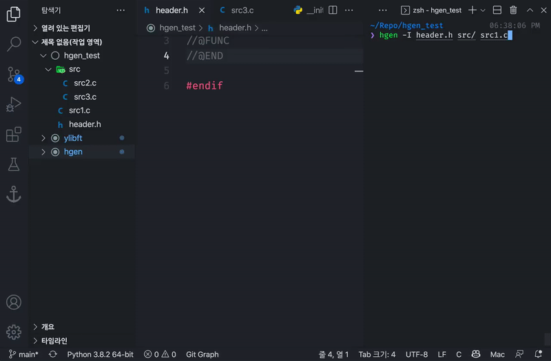Click the //@END comment line
The height and width of the screenshot is (361, 551).
point(205,56)
